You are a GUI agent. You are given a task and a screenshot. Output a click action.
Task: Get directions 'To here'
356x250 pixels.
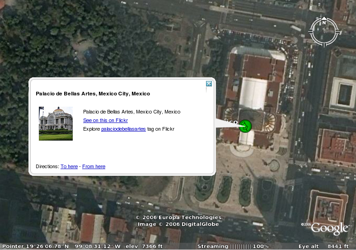coord(69,166)
